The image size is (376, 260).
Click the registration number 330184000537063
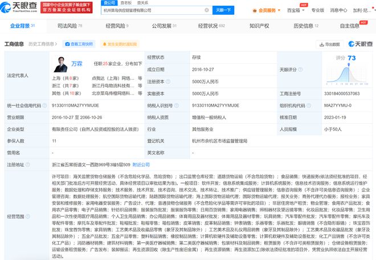(x=342, y=94)
